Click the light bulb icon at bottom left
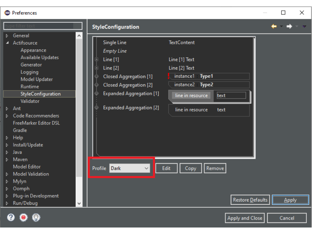The image size is (312, 234). tap(36, 217)
